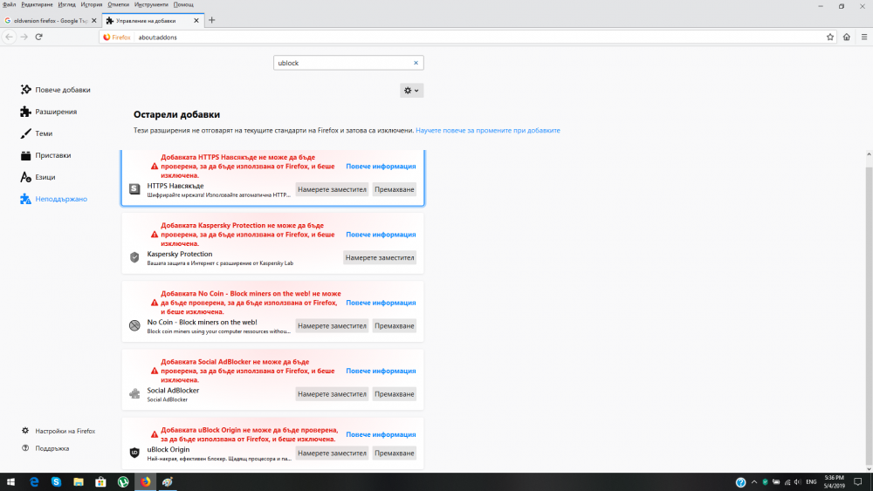Launch Edge from the taskbar

tap(34, 481)
